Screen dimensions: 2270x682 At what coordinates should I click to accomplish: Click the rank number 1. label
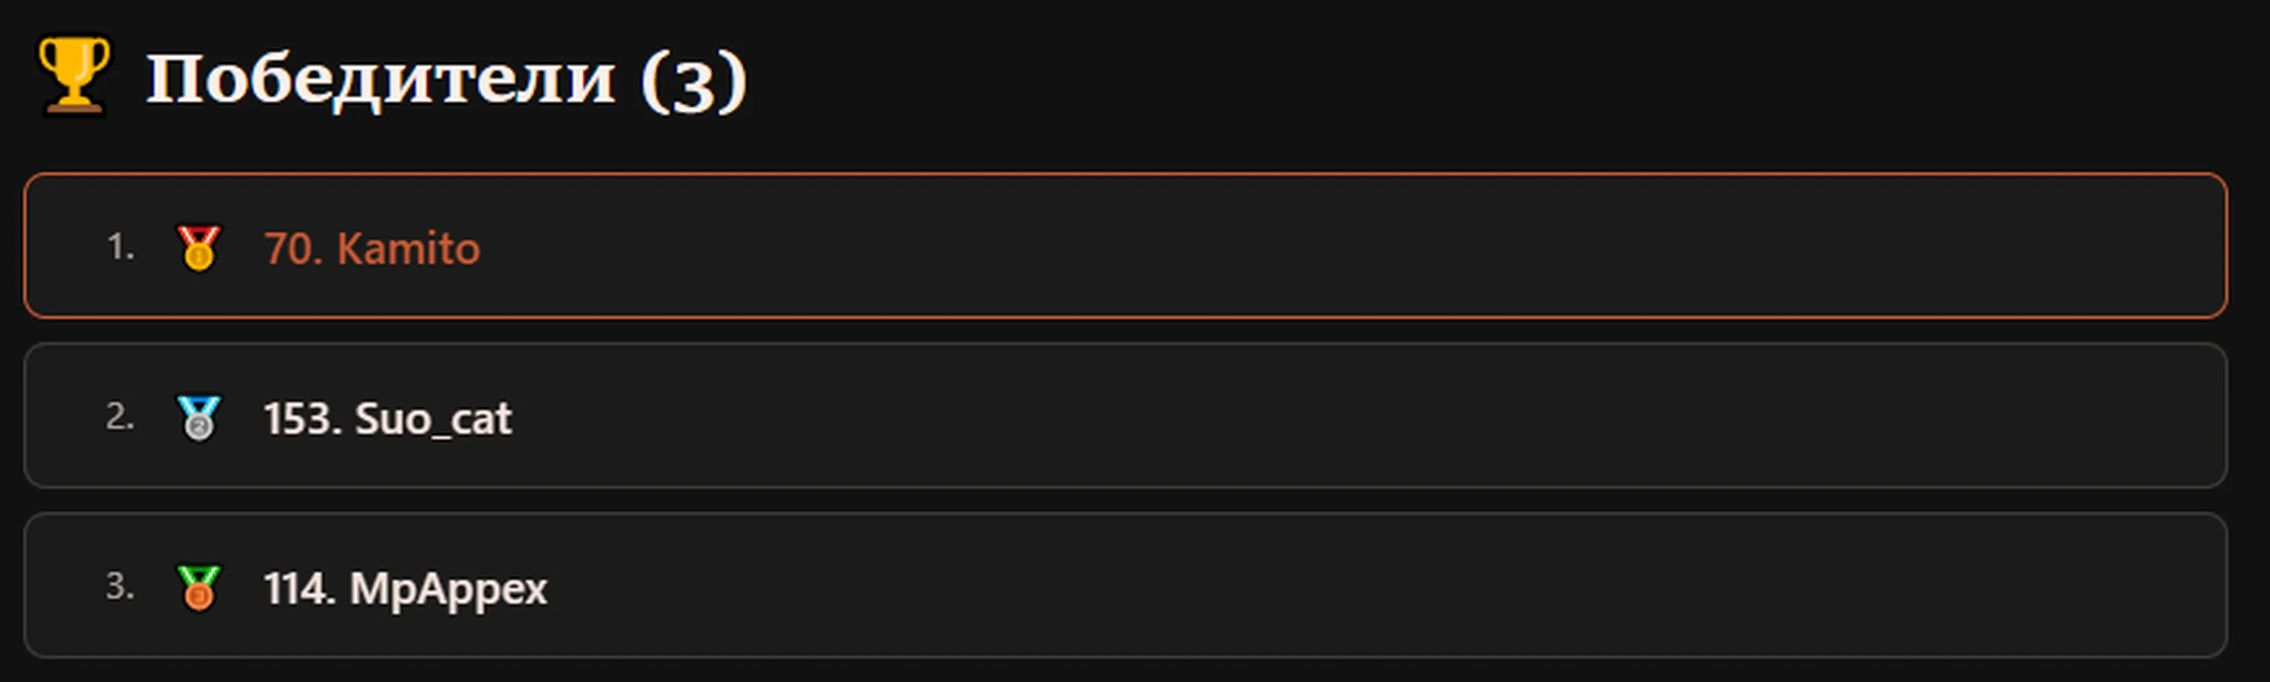[x=121, y=248]
